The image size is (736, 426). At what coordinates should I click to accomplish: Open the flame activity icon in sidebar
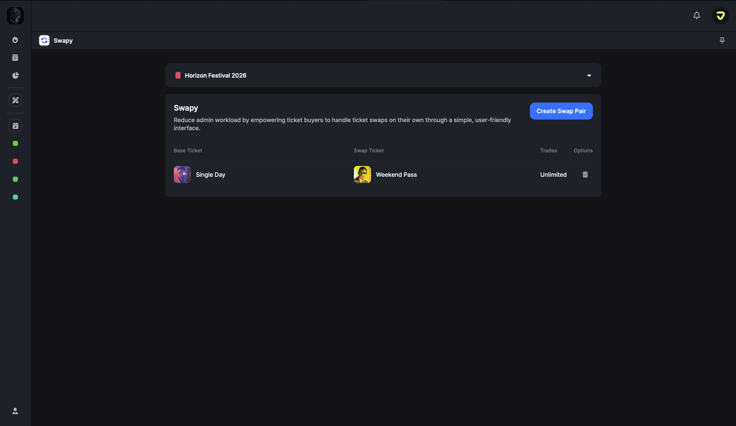click(x=15, y=40)
